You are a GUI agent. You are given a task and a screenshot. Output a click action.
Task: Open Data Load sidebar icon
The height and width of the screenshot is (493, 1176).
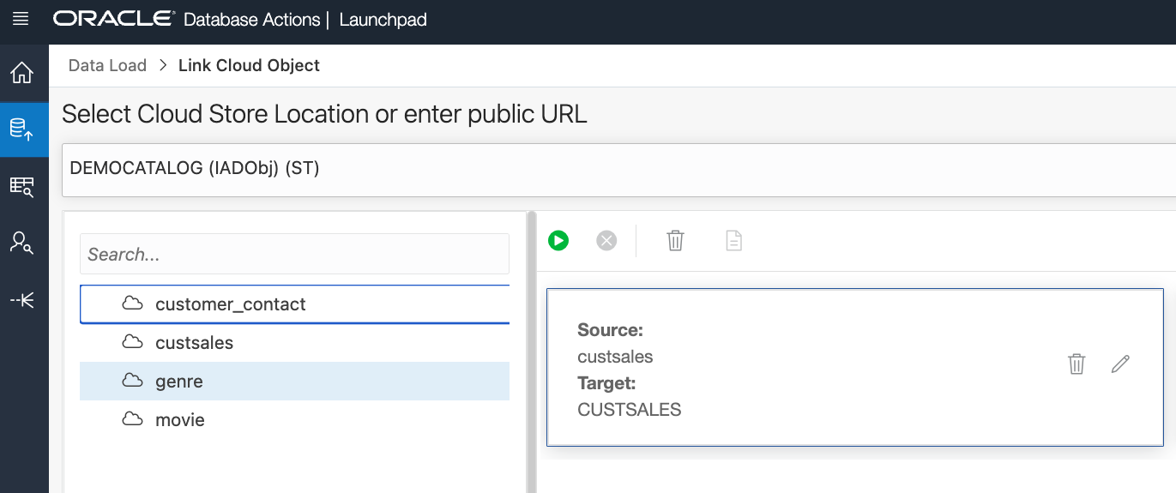[21, 129]
